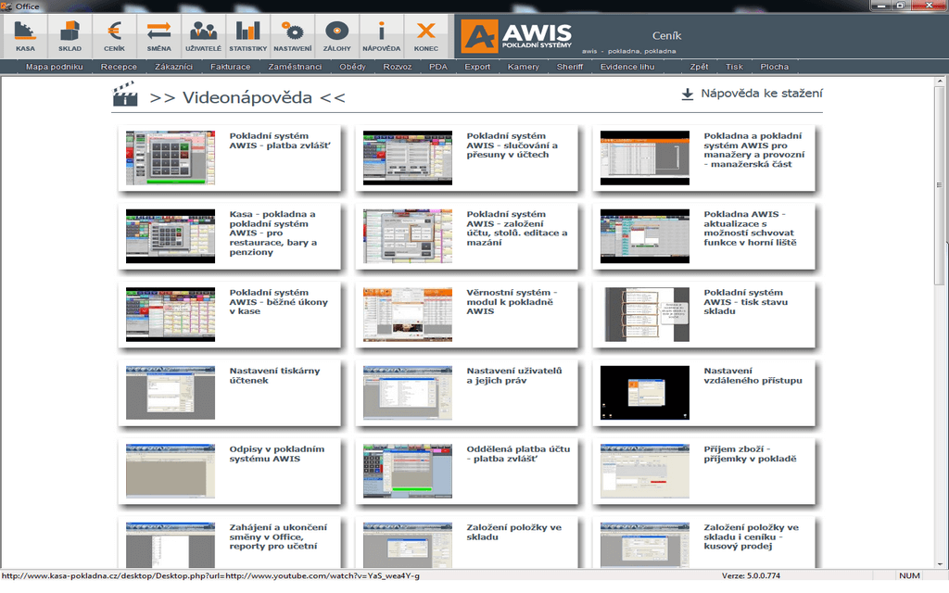Click the Tisk print button
The width and height of the screenshot is (949, 593).
coord(734,67)
